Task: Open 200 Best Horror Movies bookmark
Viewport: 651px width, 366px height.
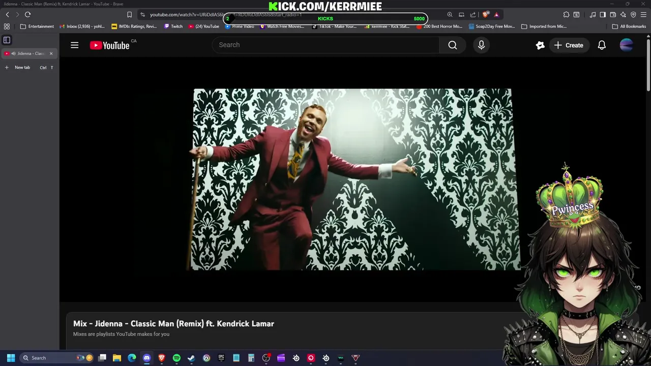Action: 439,26
